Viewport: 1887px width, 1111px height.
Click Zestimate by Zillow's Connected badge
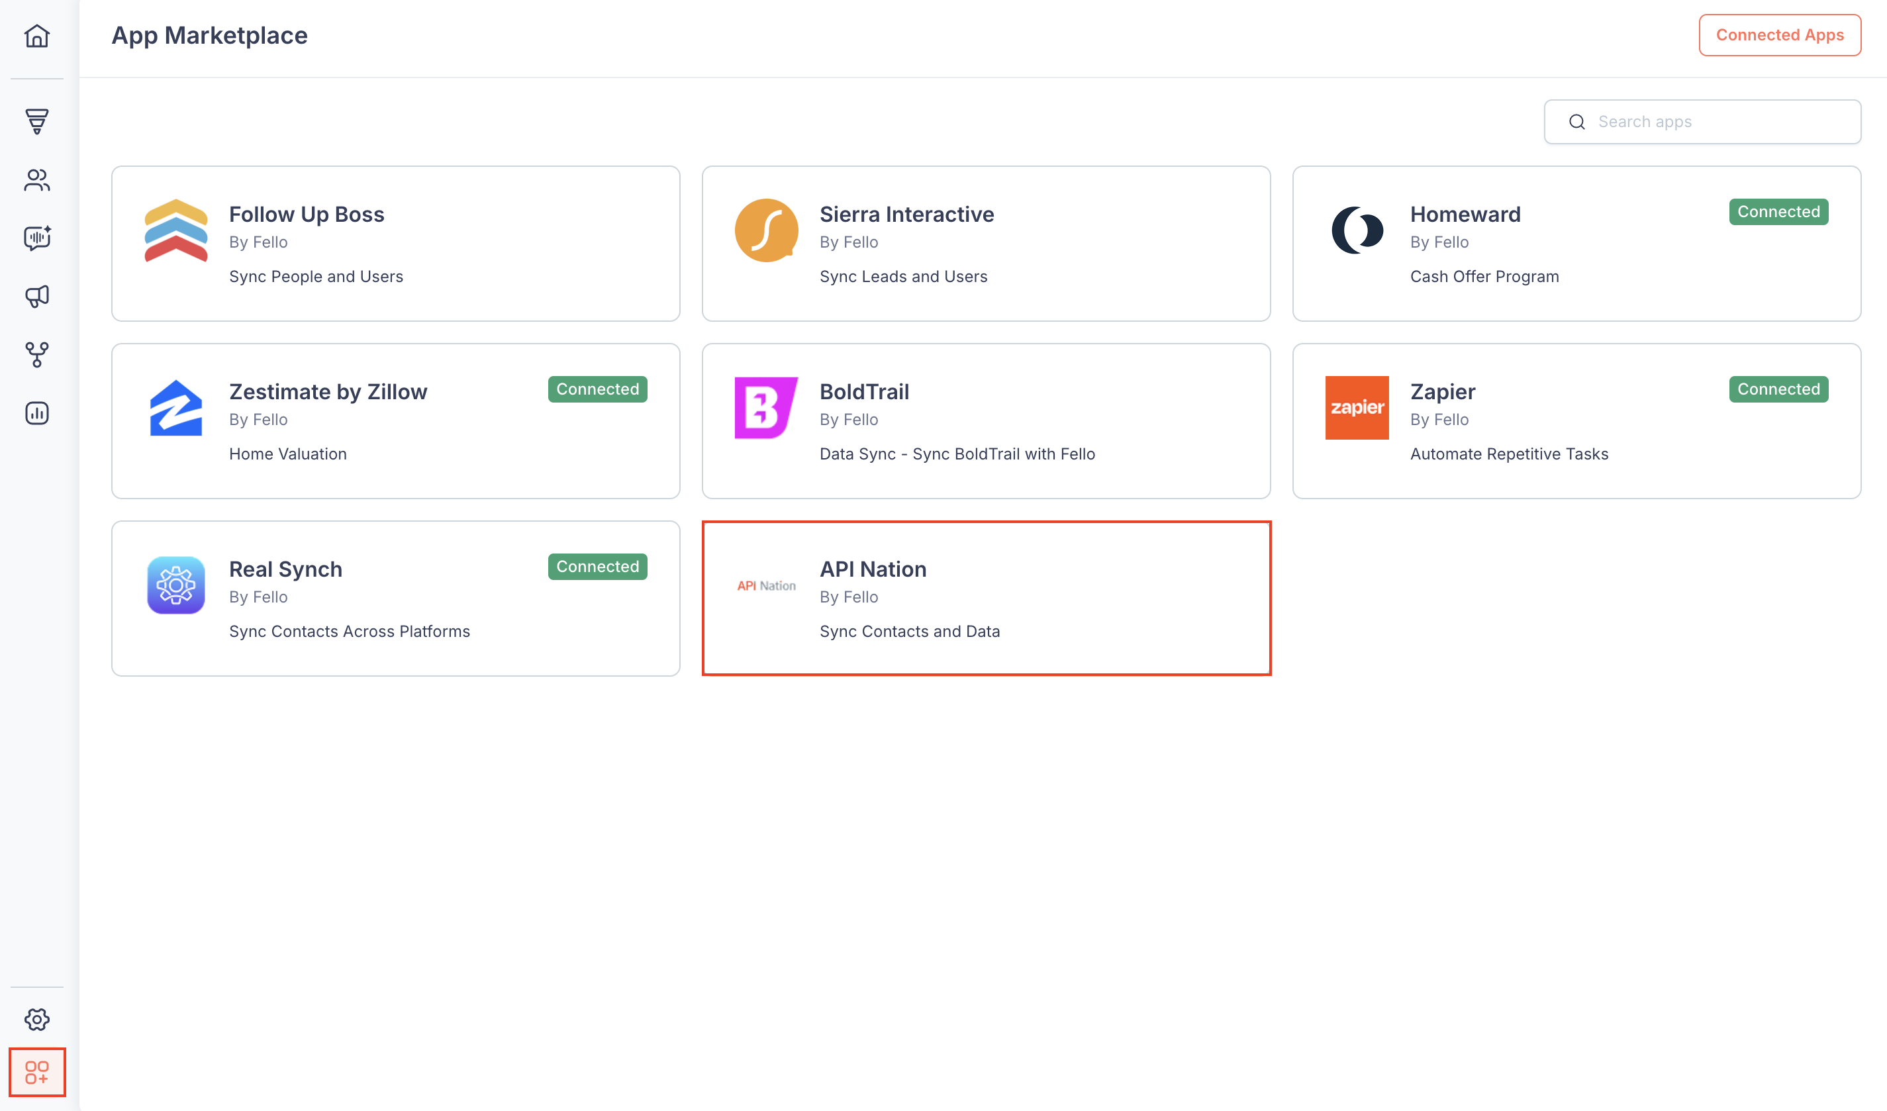pyautogui.click(x=597, y=389)
